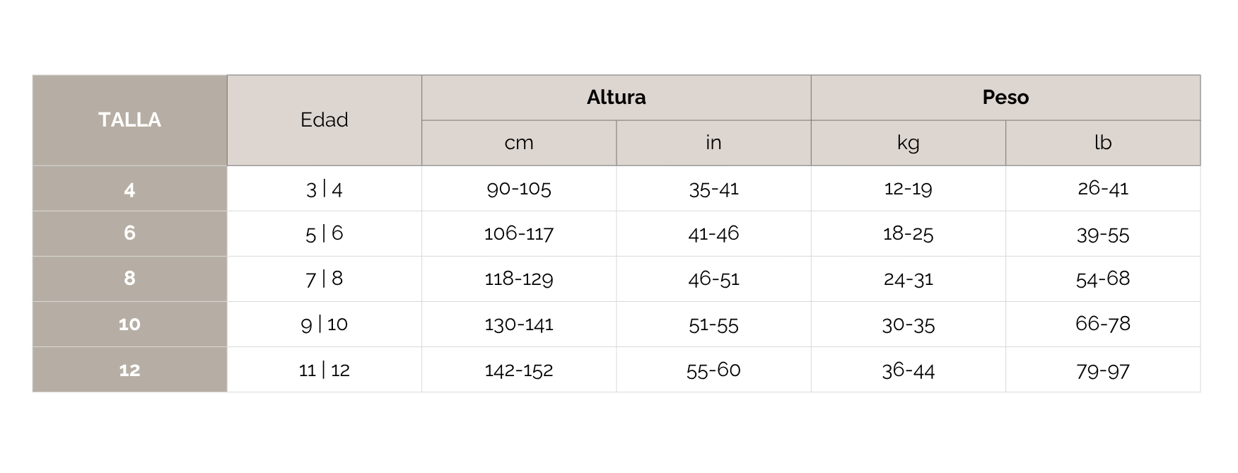The height and width of the screenshot is (473, 1238).
Task: Click the TALLA header cell
Action: click(129, 120)
